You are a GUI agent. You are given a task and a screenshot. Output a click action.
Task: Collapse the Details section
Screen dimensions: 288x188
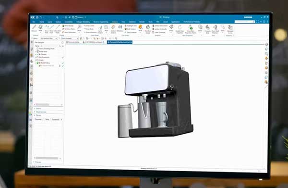point(35,115)
